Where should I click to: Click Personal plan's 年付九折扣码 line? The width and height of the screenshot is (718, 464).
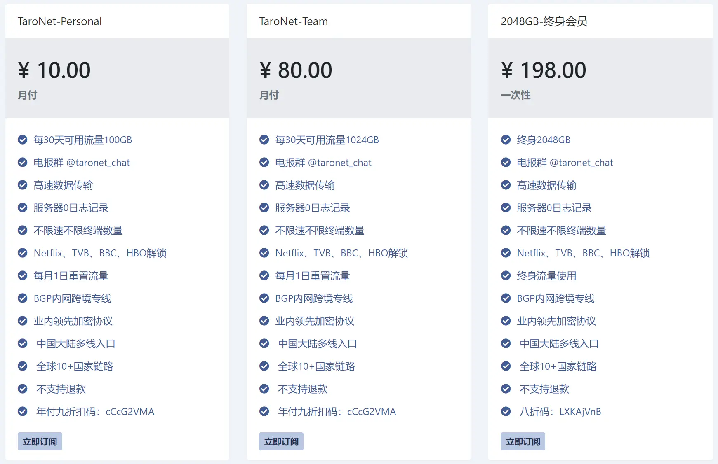point(95,412)
